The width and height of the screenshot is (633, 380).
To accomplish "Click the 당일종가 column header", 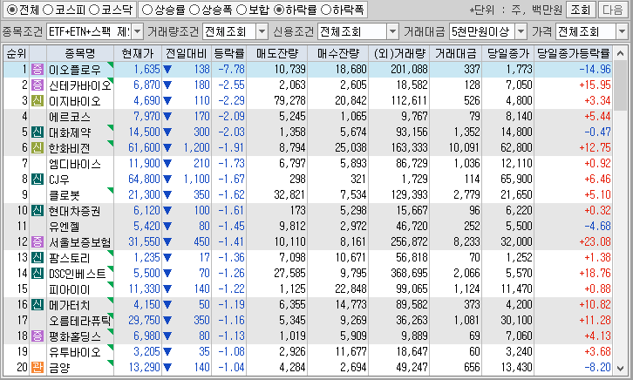I will pos(507,53).
